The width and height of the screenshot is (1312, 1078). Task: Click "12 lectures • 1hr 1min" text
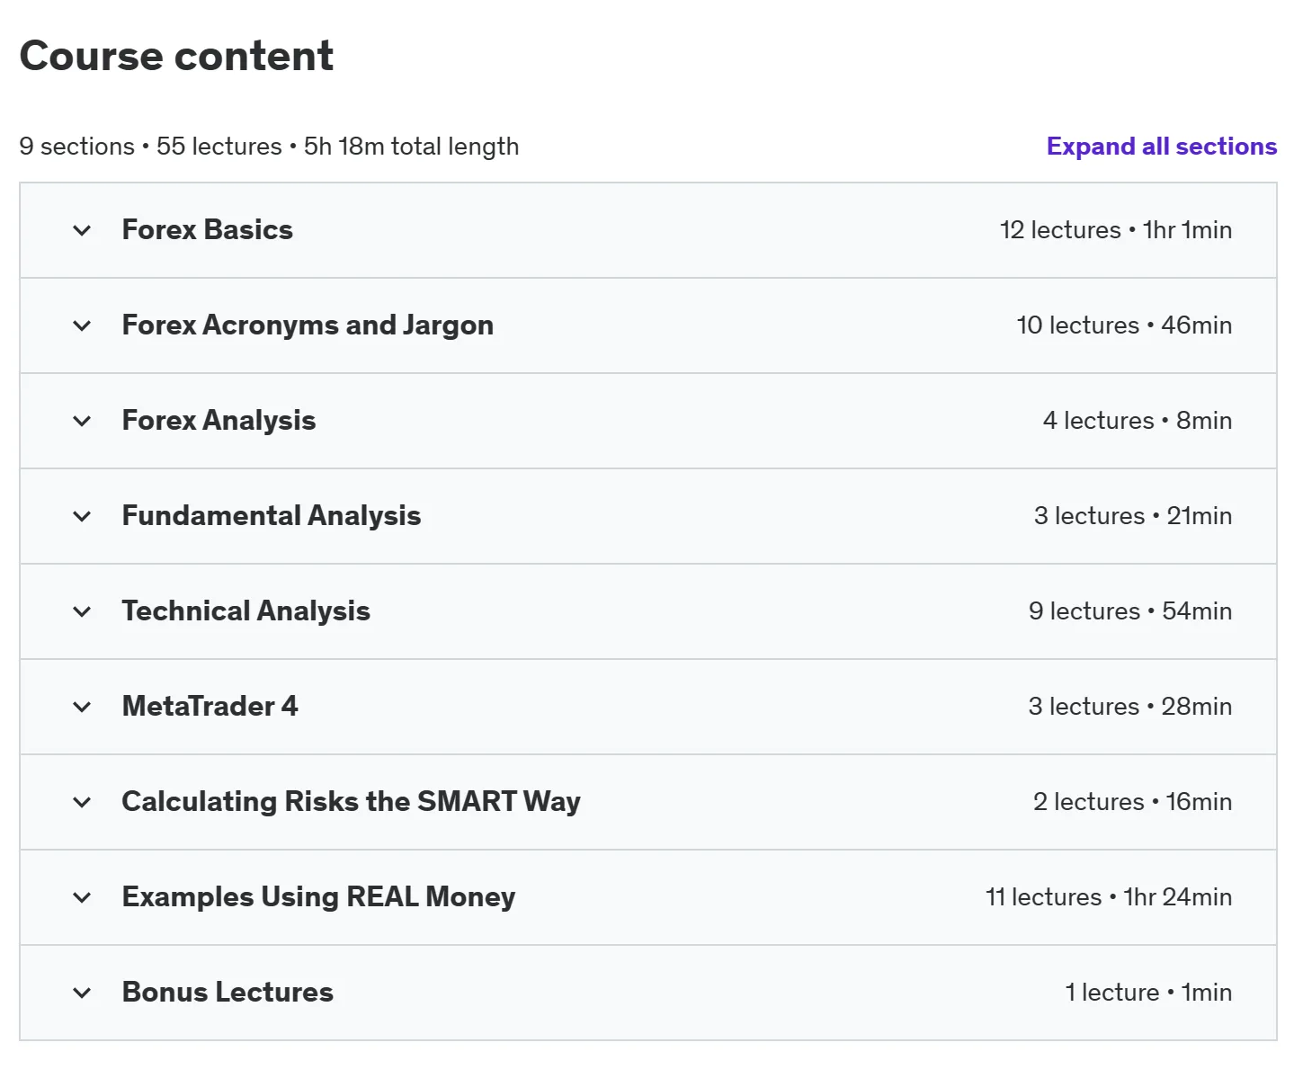coord(1116,230)
